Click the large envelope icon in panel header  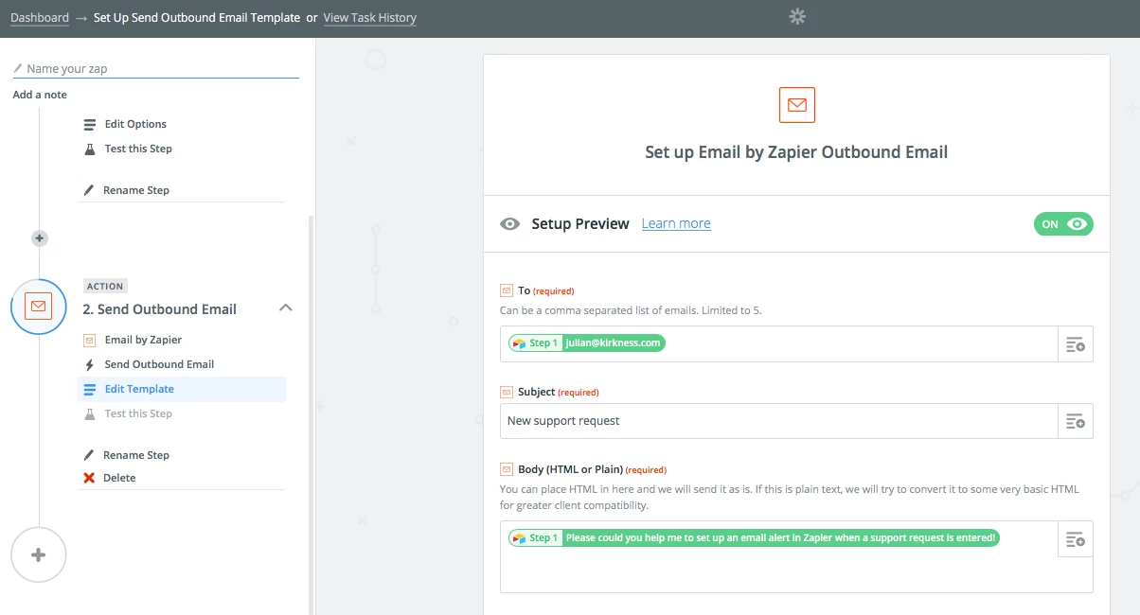point(796,105)
